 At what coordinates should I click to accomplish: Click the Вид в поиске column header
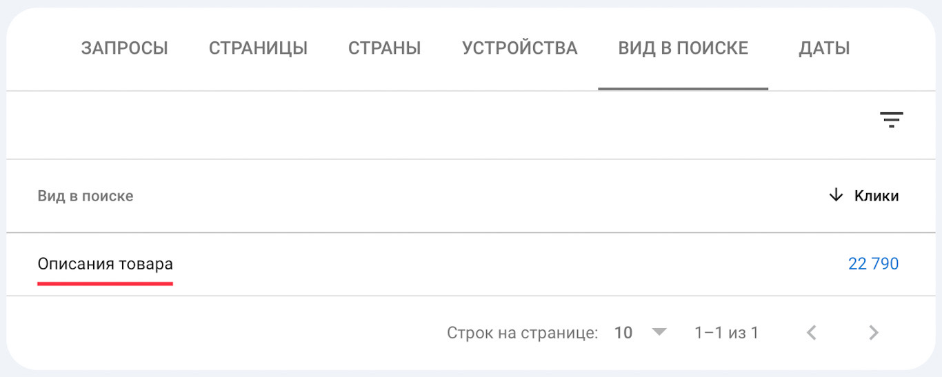(86, 196)
